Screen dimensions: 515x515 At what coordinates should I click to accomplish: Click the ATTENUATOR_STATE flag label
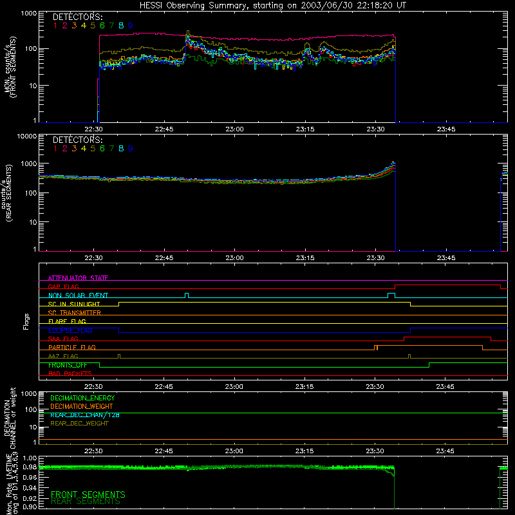coord(78,278)
